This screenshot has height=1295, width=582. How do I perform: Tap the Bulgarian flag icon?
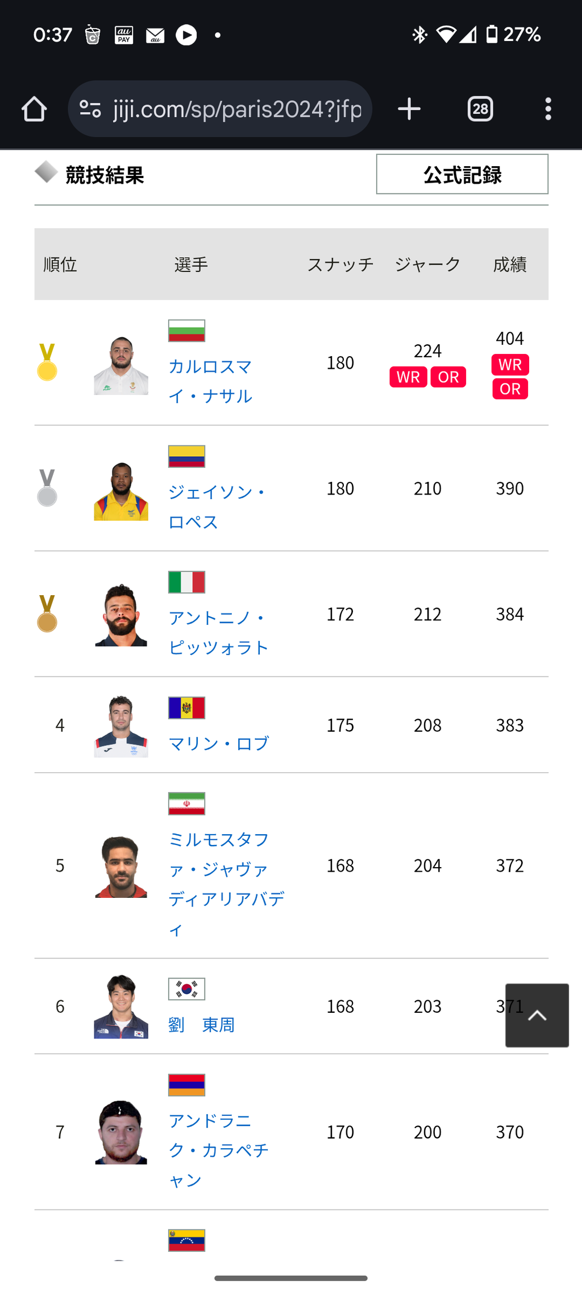(186, 331)
